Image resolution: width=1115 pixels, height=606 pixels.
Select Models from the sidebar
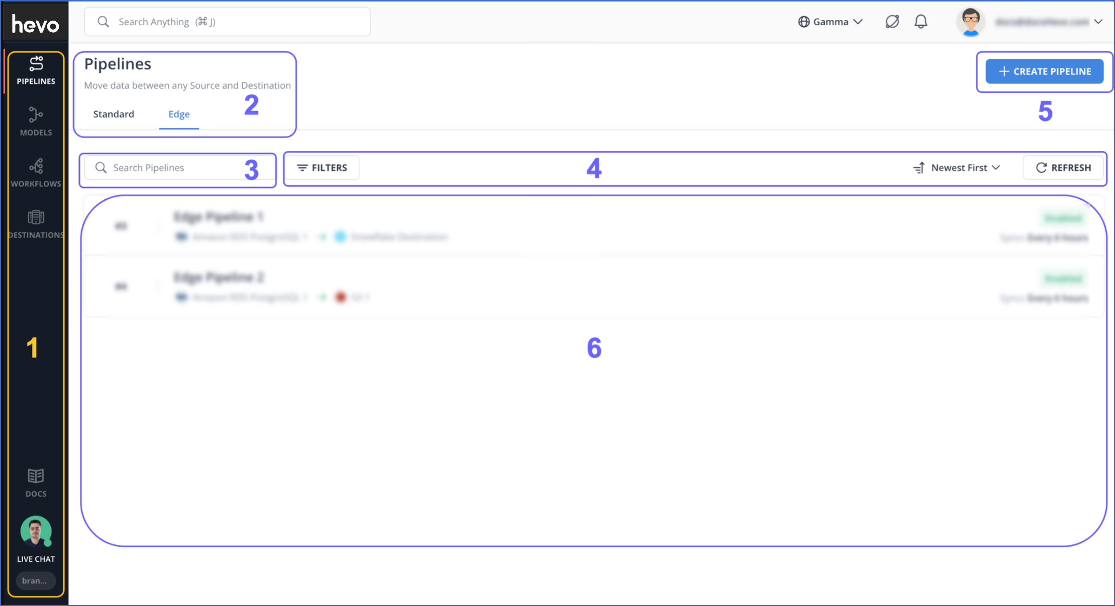tap(36, 123)
